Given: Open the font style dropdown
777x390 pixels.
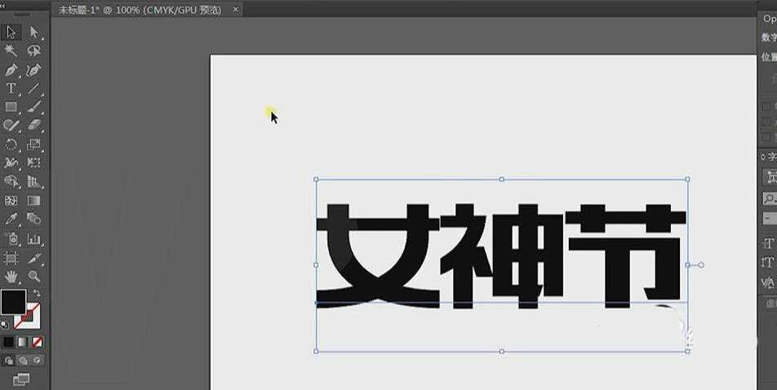Looking at the screenshot, I should [x=770, y=219].
